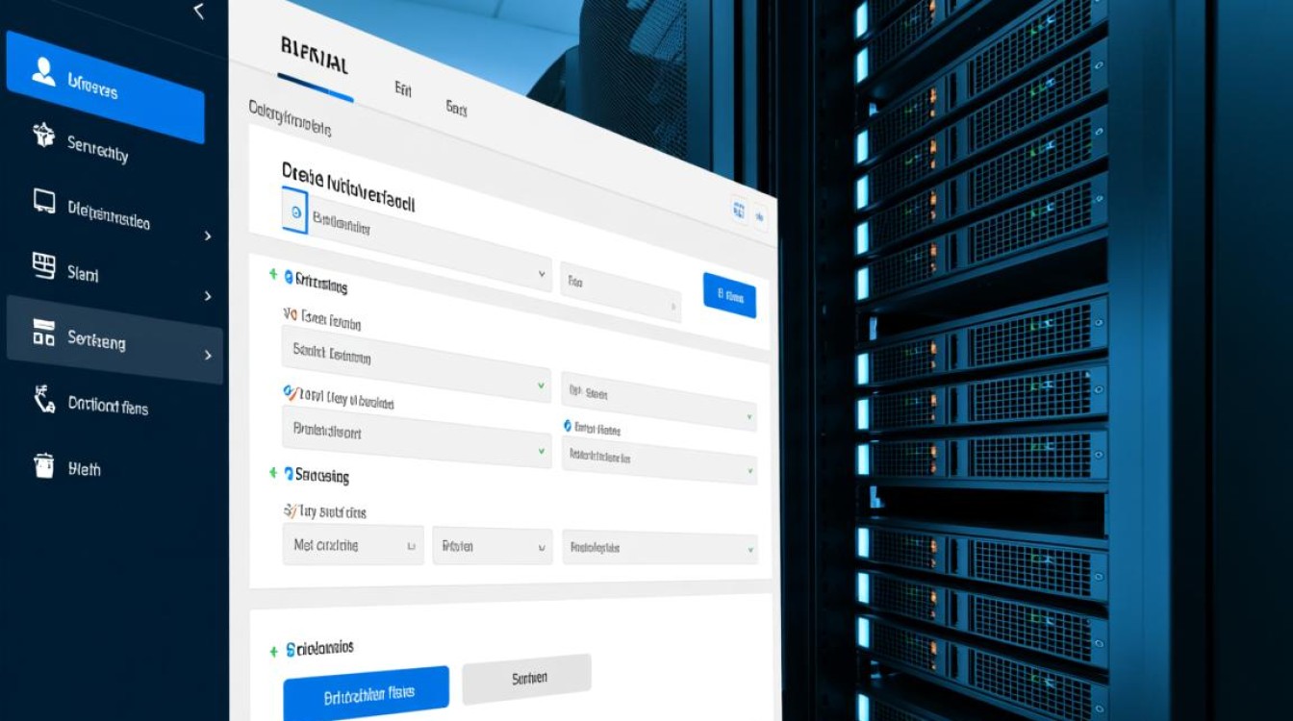The height and width of the screenshot is (721, 1293).
Task: Click the gear-box icon beside Senrechty
Action: tap(43, 135)
